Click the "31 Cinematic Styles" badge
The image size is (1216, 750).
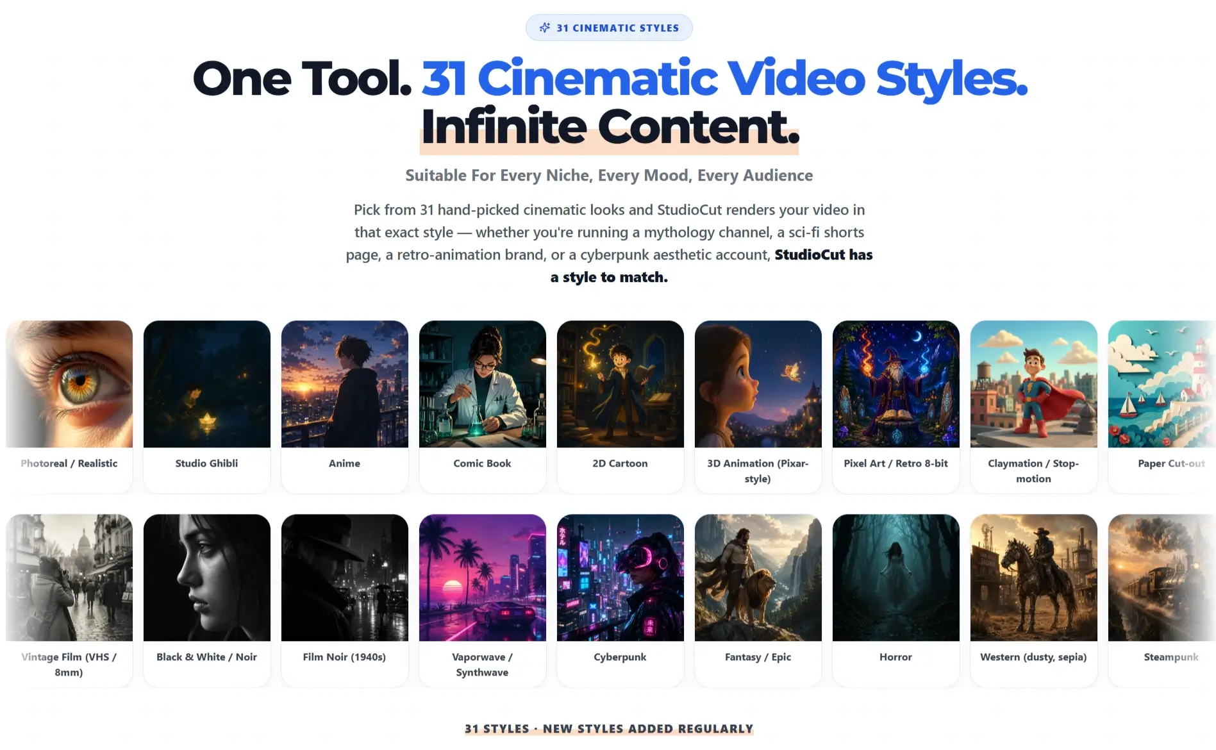pos(609,28)
